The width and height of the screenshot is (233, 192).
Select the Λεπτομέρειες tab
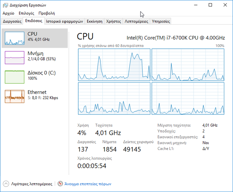(136, 21)
